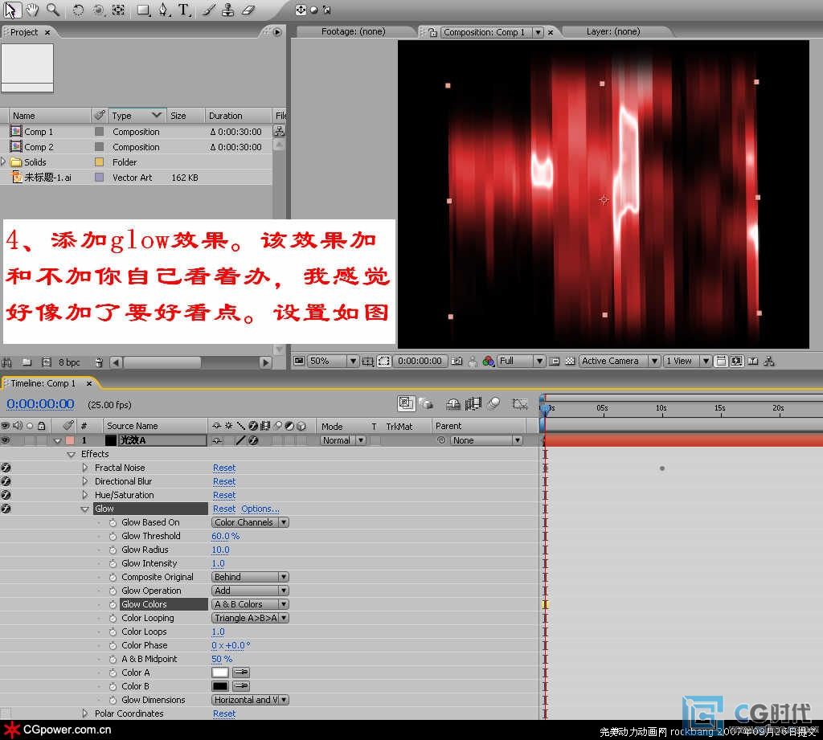The height and width of the screenshot is (740, 823).
Task: Open the Color B black swatch
Action: [x=220, y=686]
